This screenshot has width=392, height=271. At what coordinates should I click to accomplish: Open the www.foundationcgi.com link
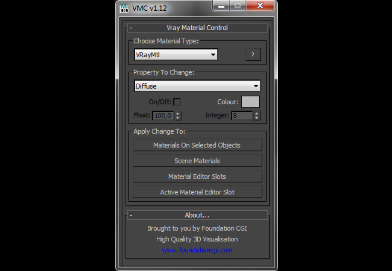point(197,250)
